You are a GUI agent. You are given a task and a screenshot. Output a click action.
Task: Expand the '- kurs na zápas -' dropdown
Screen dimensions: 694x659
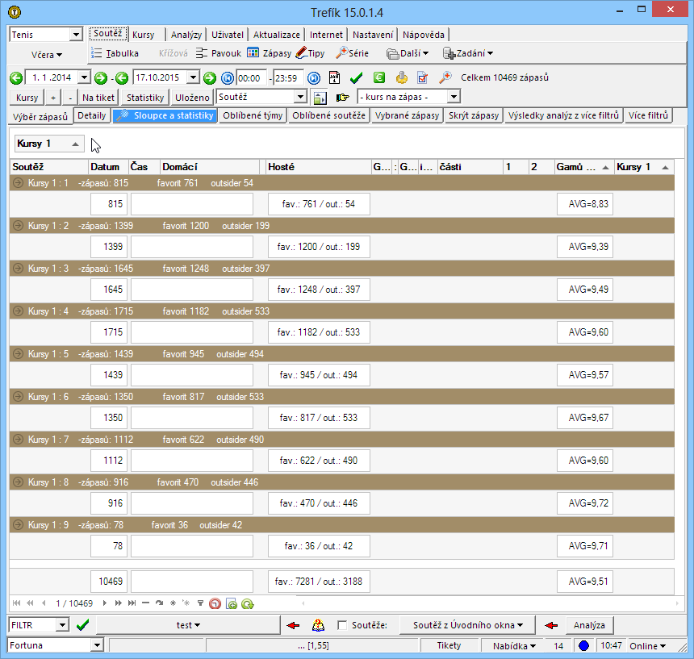click(454, 97)
